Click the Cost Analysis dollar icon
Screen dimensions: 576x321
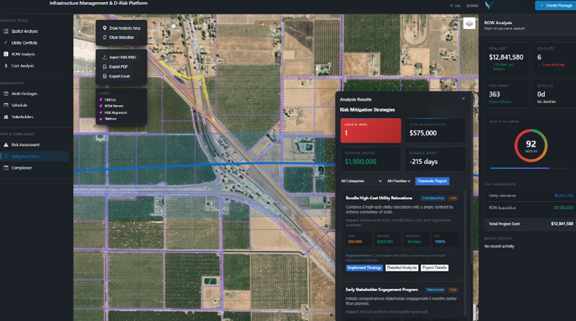(6, 66)
